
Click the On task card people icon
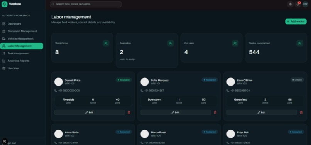point(235,43)
